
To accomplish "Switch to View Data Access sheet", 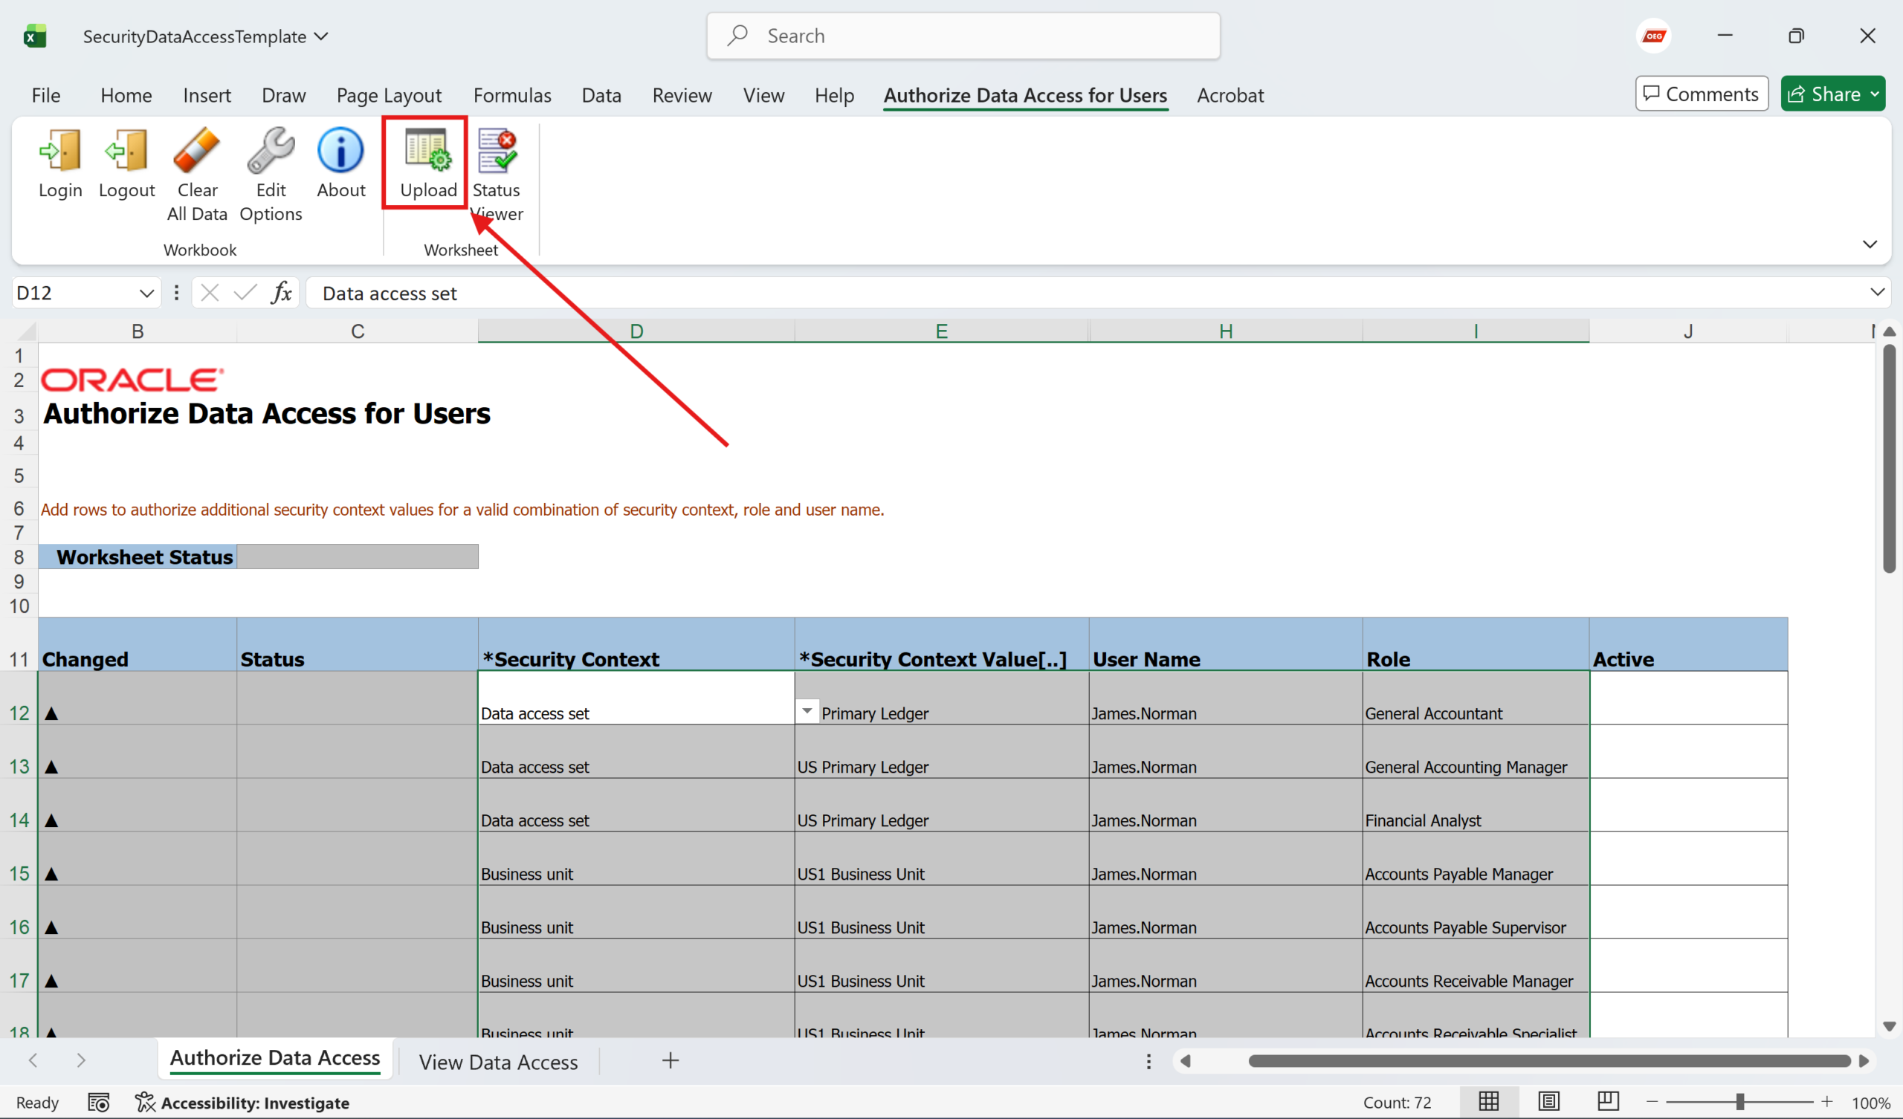I will [497, 1062].
